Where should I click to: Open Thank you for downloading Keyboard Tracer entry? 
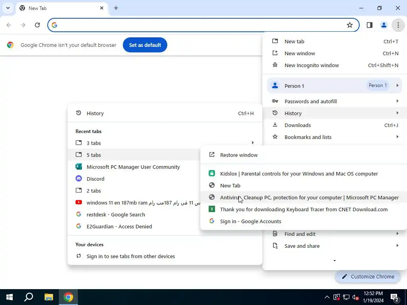point(304,209)
